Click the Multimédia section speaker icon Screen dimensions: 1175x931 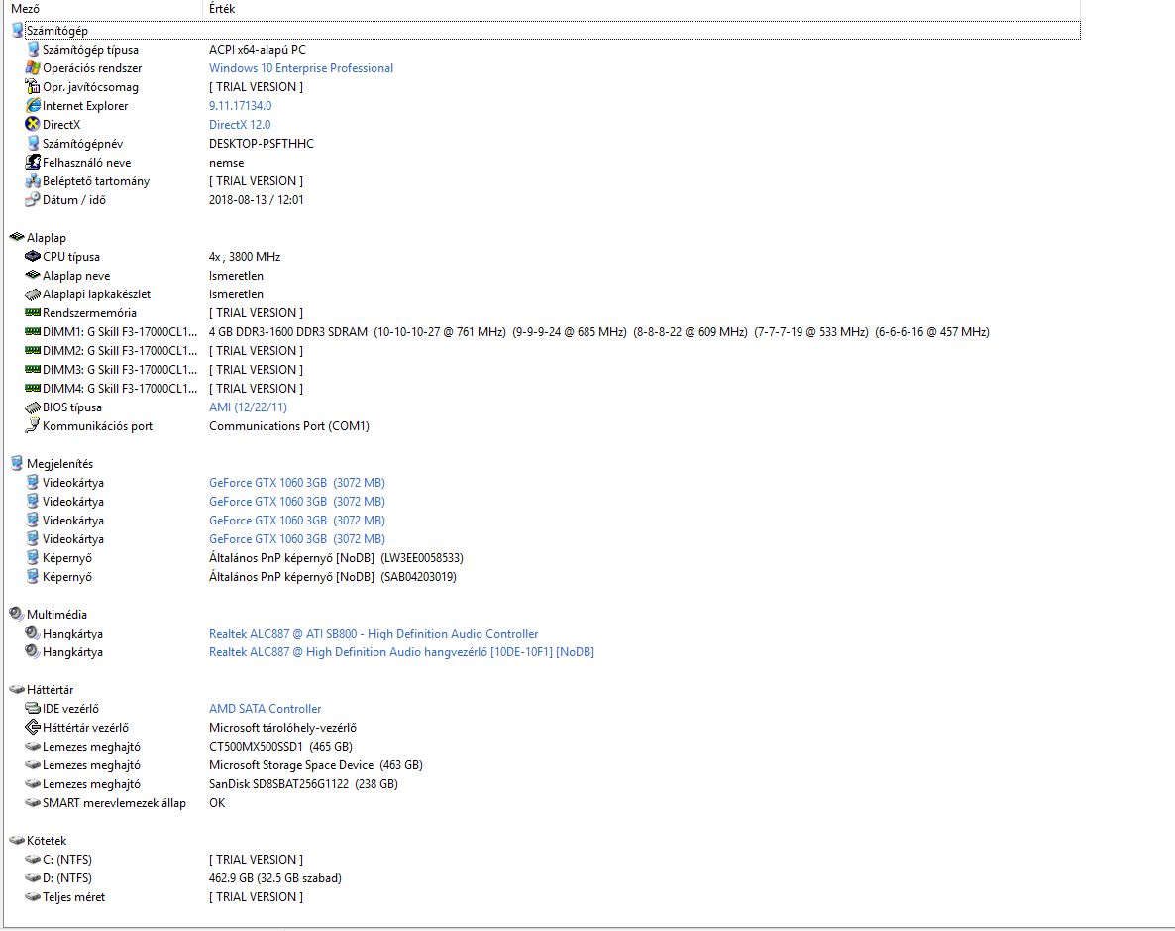pyautogui.click(x=17, y=614)
